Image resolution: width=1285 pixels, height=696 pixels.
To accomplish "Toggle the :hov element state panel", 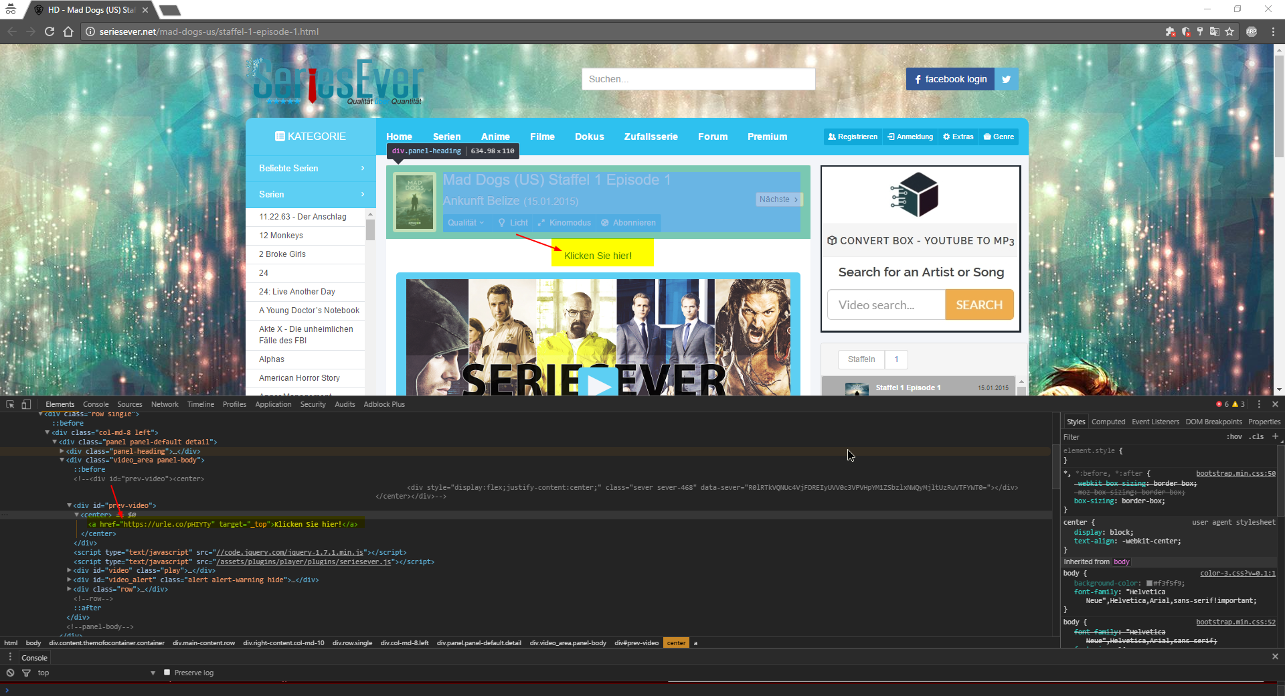I will pyautogui.click(x=1234, y=436).
